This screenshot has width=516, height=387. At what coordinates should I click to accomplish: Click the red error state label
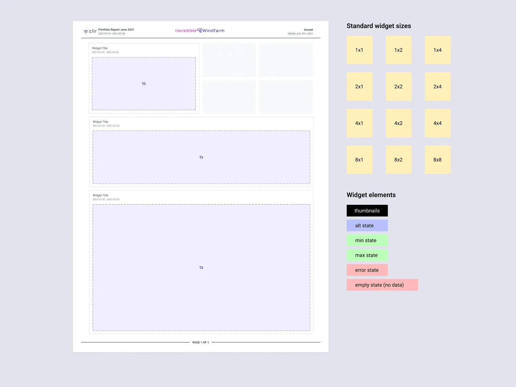point(367,270)
